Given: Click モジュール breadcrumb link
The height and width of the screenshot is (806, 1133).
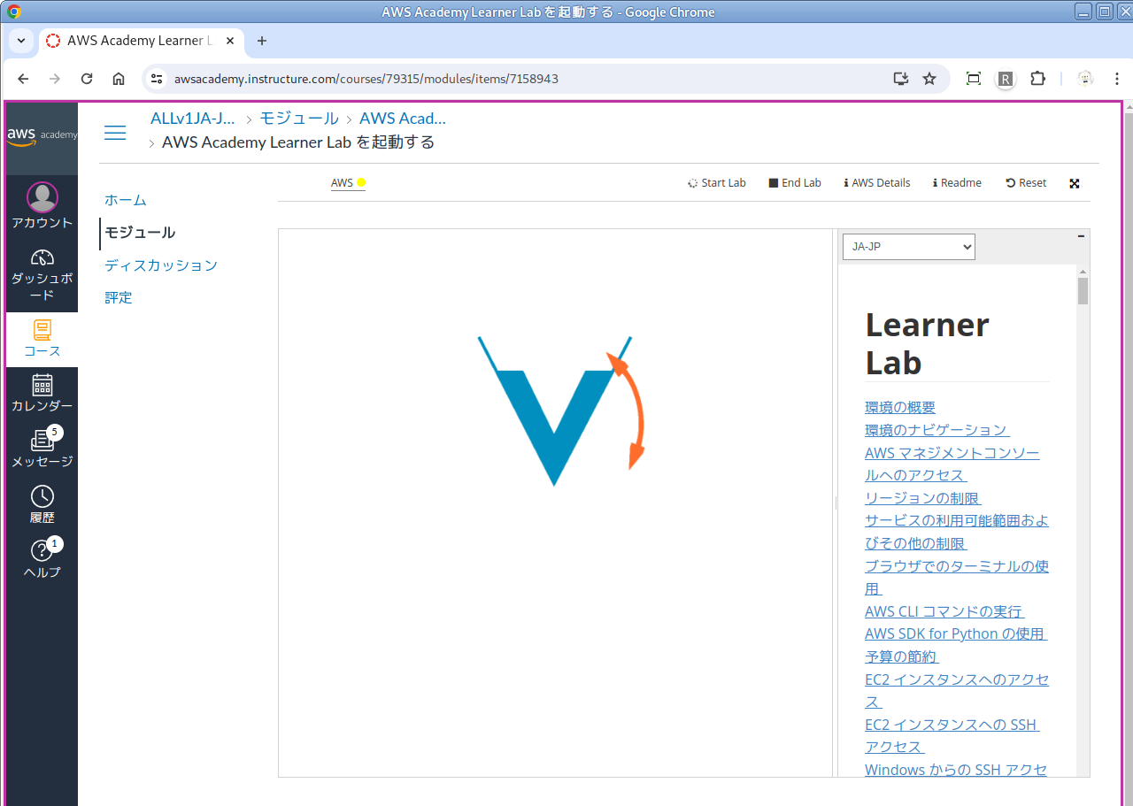Looking at the screenshot, I should coord(299,119).
